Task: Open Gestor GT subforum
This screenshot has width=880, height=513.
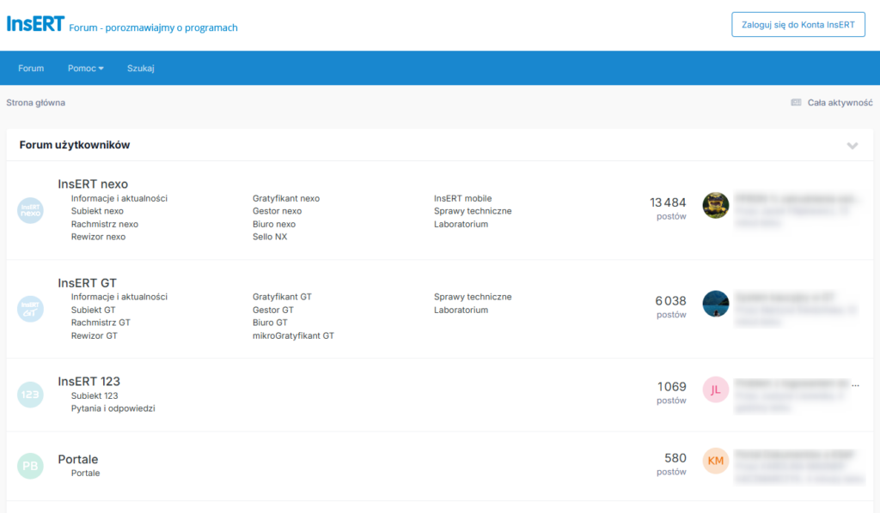Action: click(x=272, y=310)
